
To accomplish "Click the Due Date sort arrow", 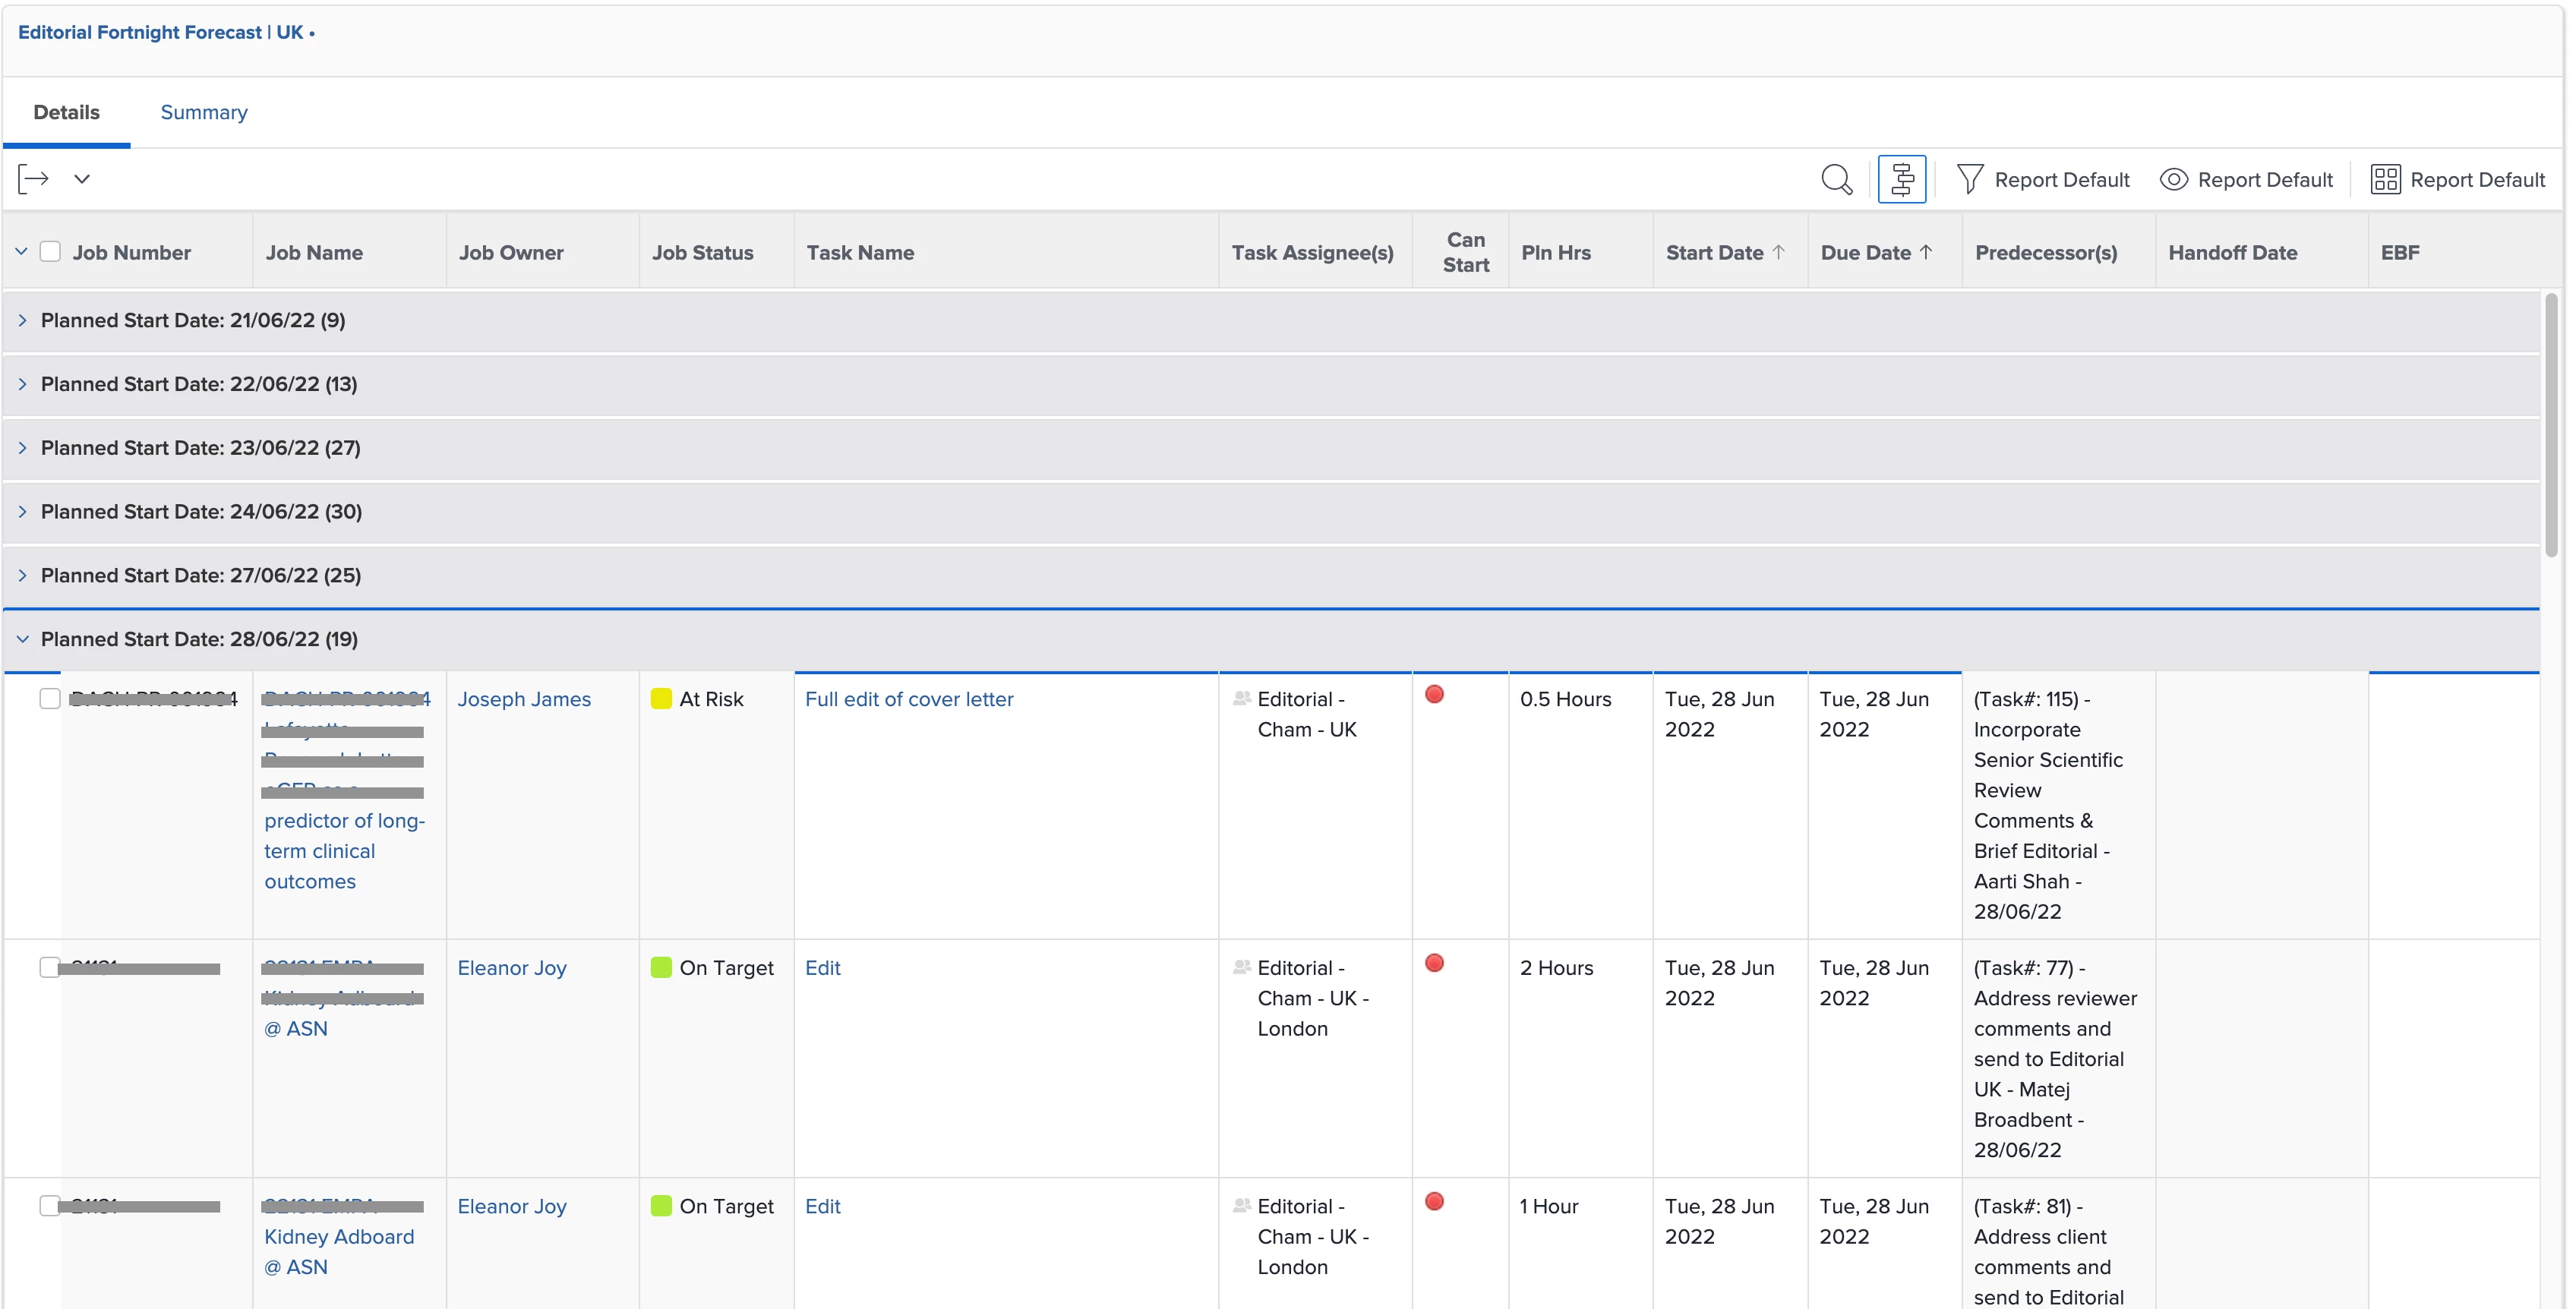I will coord(1926,252).
